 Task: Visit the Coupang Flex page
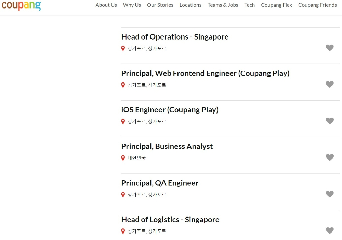click(276, 5)
